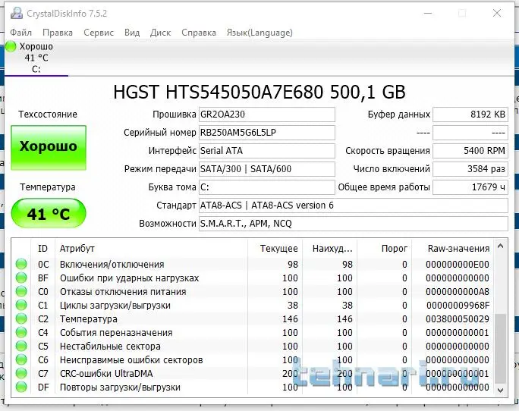Select the События переназначения row
This screenshot has width=519, height=411.
coord(253,333)
